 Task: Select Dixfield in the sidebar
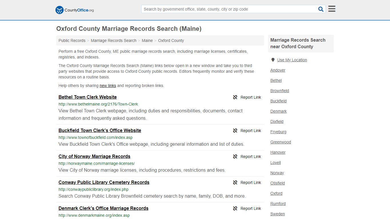coord(277,121)
